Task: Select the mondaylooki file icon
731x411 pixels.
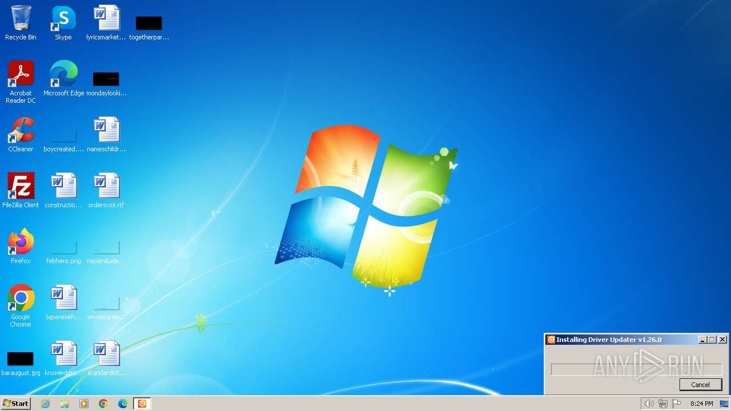Action: coord(106,83)
